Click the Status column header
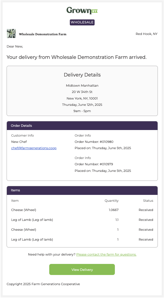Image resolution: width=165 pixels, height=298 pixels. (x=148, y=201)
